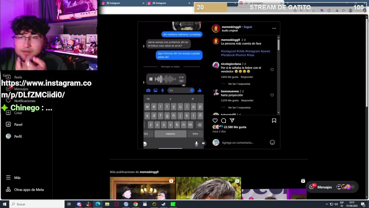Follow memeskingg9 with the Seguir link
369x208 pixels.
pyautogui.click(x=248, y=27)
